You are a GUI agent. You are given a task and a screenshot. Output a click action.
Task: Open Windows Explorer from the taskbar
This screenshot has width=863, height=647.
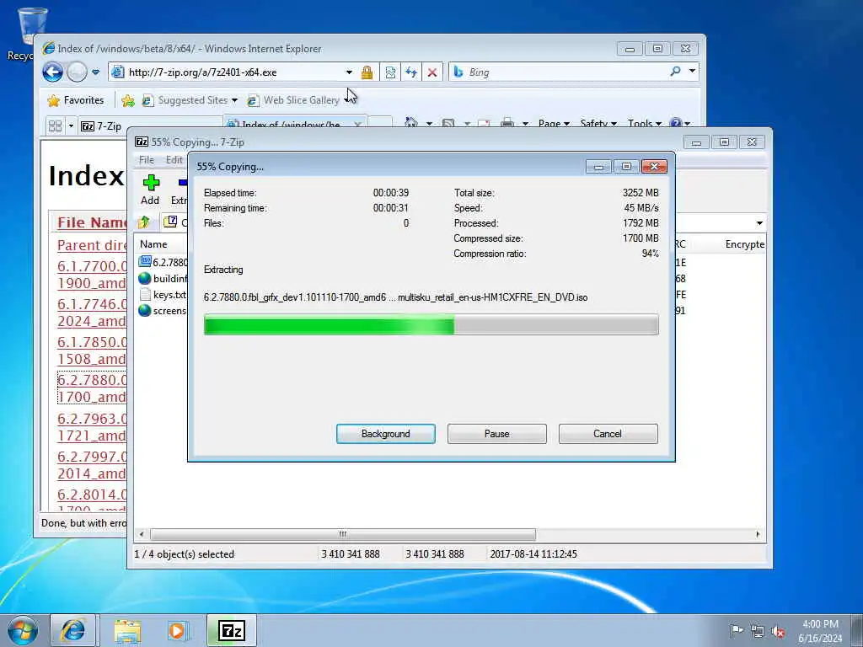[128, 631]
